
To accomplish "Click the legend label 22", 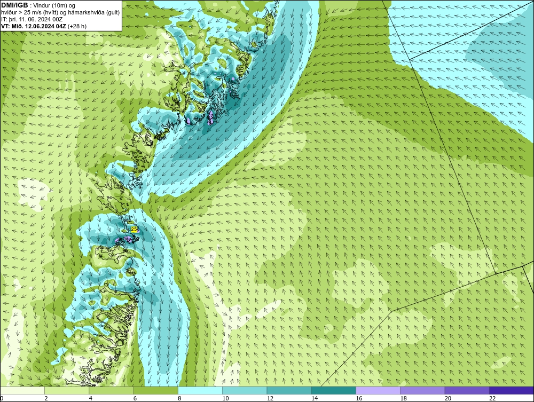I will tap(492, 399).
